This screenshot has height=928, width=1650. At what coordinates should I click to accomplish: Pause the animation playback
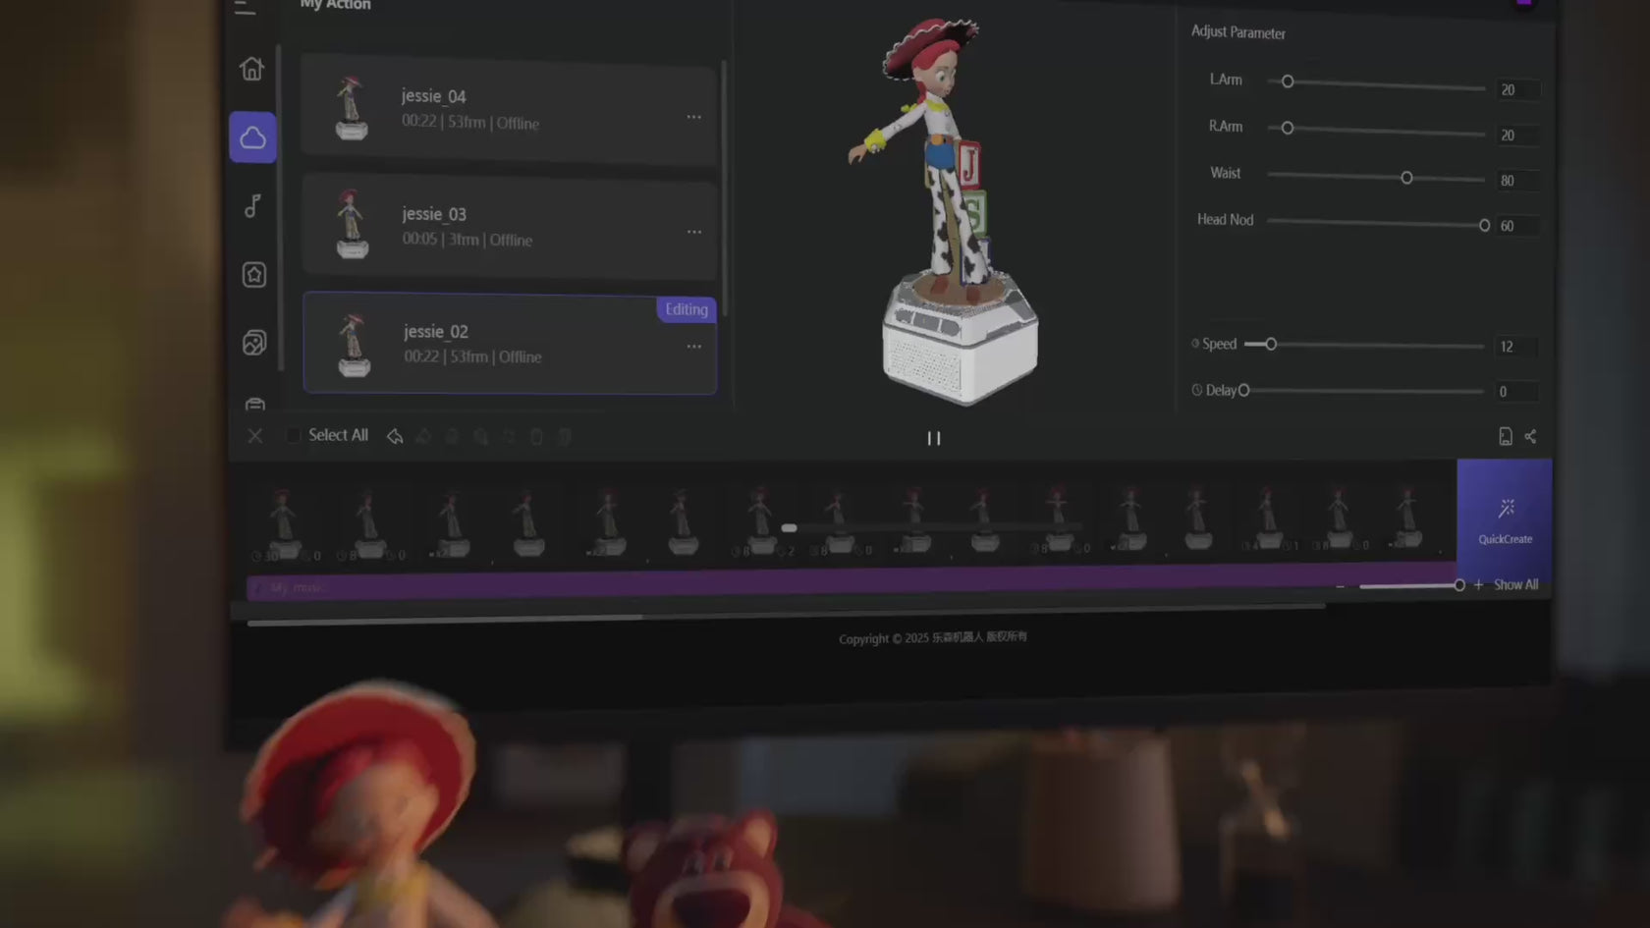pos(934,438)
